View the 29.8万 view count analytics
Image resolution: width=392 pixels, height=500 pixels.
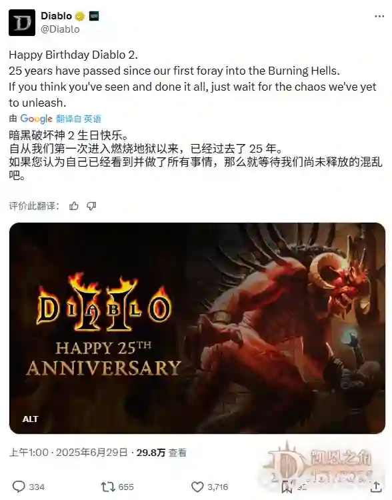[x=161, y=453]
